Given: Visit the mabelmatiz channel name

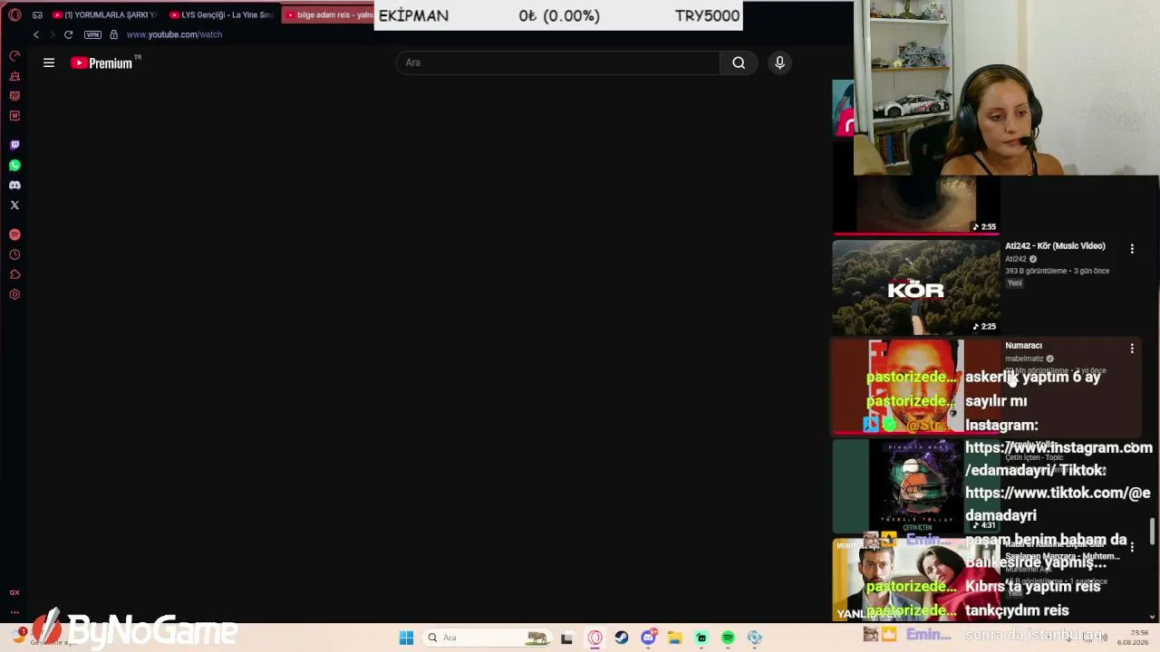Looking at the screenshot, I should tap(1024, 359).
